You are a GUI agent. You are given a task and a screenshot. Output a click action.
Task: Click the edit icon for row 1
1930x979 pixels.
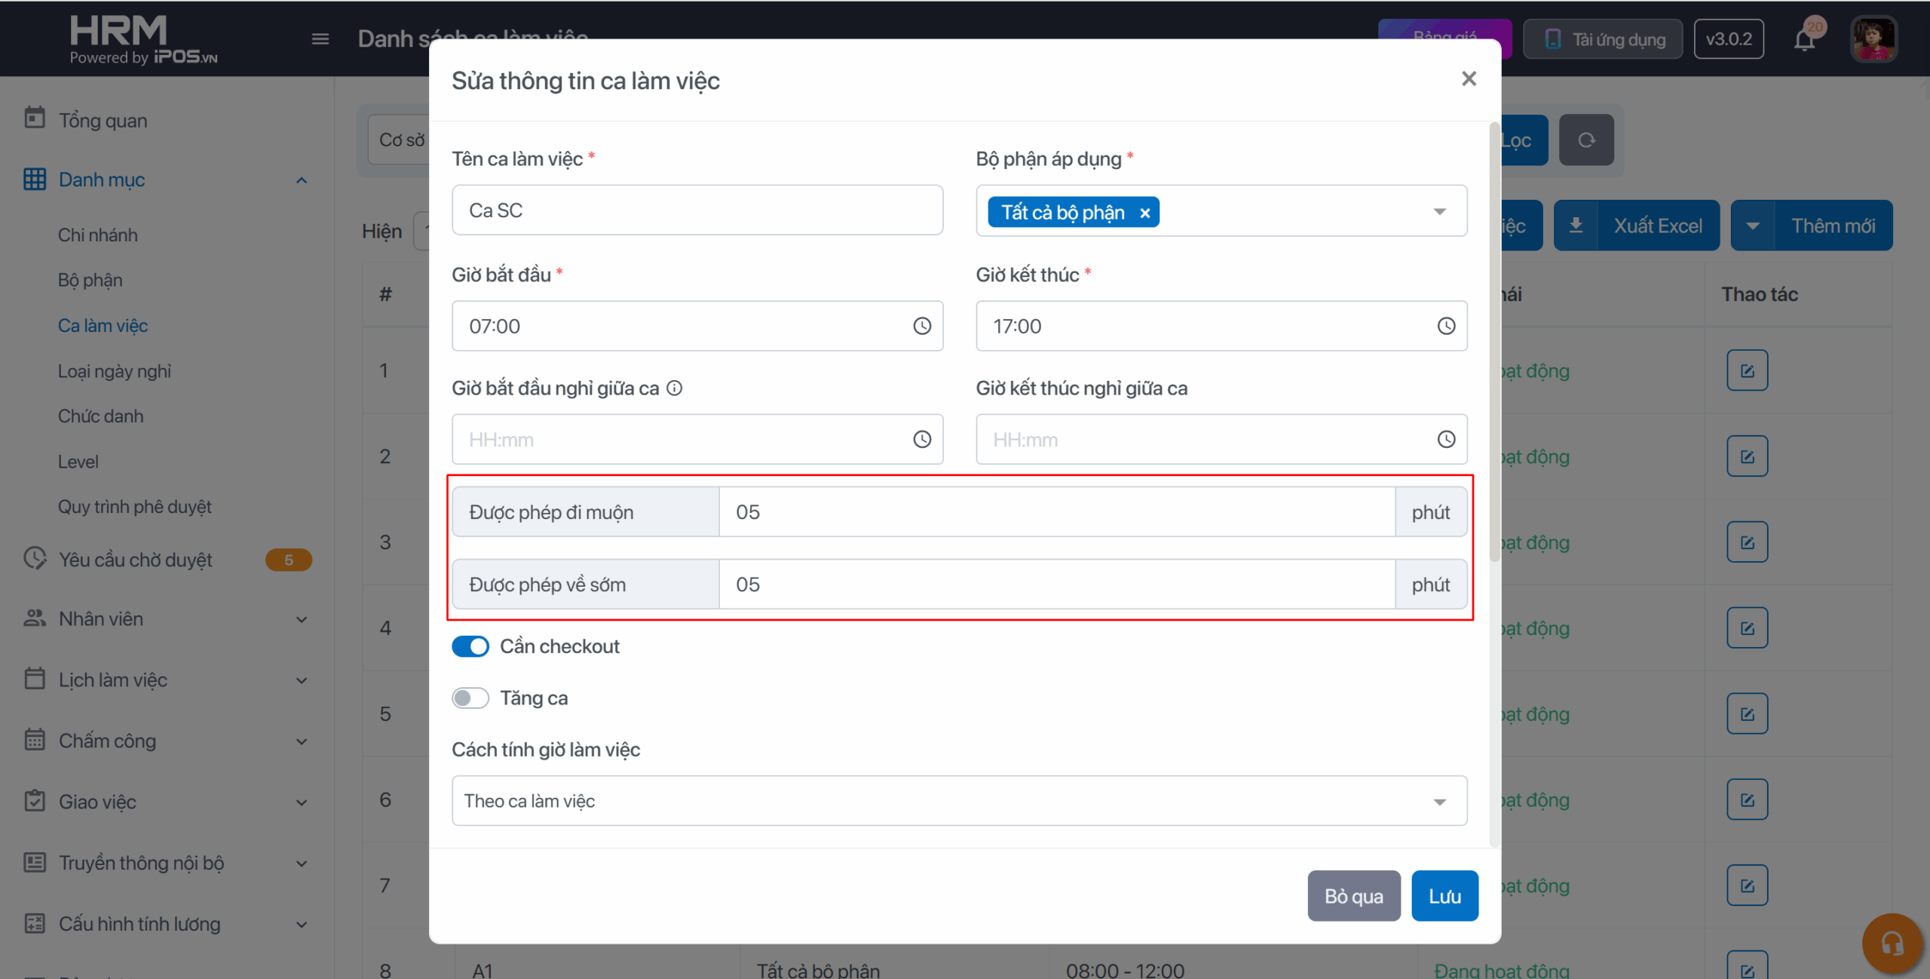pyautogui.click(x=1747, y=370)
